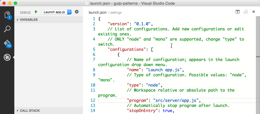Click the "stopOnEntry" key
This screenshot has height=114, width=260.
143,111
